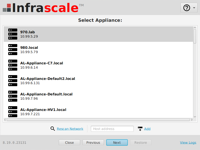The image size is (200, 150).
Task: Click the AL-Appliance-Default2.local server icon
Action: (13, 81)
